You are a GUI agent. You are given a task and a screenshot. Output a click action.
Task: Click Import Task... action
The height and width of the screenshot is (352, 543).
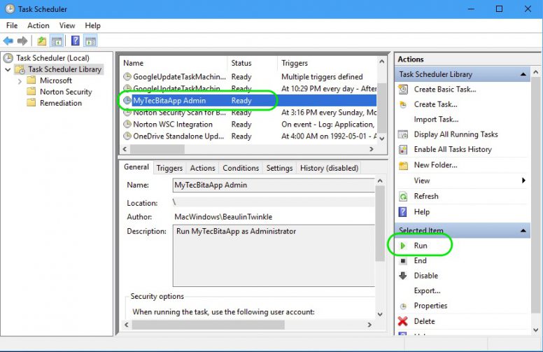coord(437,120)
